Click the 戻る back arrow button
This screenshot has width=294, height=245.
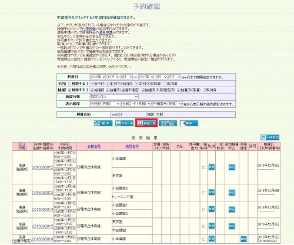pyautogui.click(x=189, y=123)
